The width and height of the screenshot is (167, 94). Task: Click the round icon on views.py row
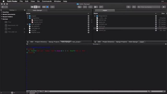tap(156, 30)
